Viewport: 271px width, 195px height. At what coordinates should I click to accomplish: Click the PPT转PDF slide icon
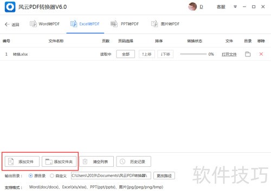114,24
